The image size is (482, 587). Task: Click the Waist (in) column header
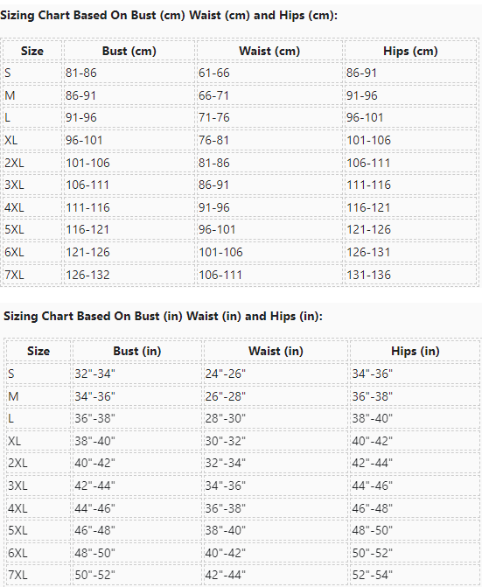click(x=276, y=351)
